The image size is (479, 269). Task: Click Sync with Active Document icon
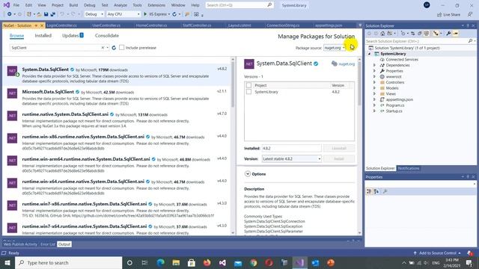[412, 34]
